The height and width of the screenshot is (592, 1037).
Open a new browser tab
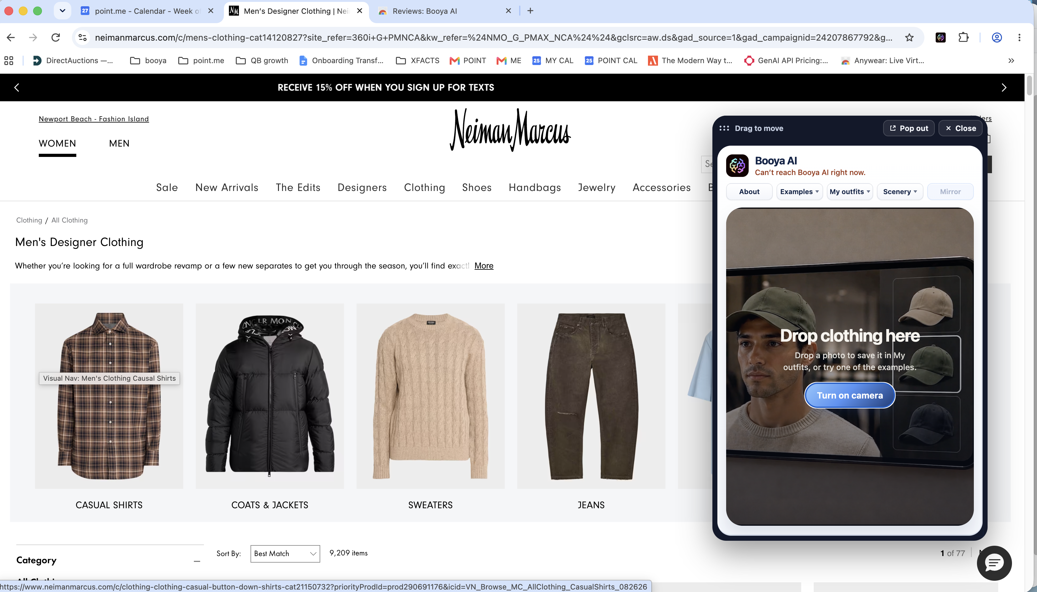[x=530, y=11]
